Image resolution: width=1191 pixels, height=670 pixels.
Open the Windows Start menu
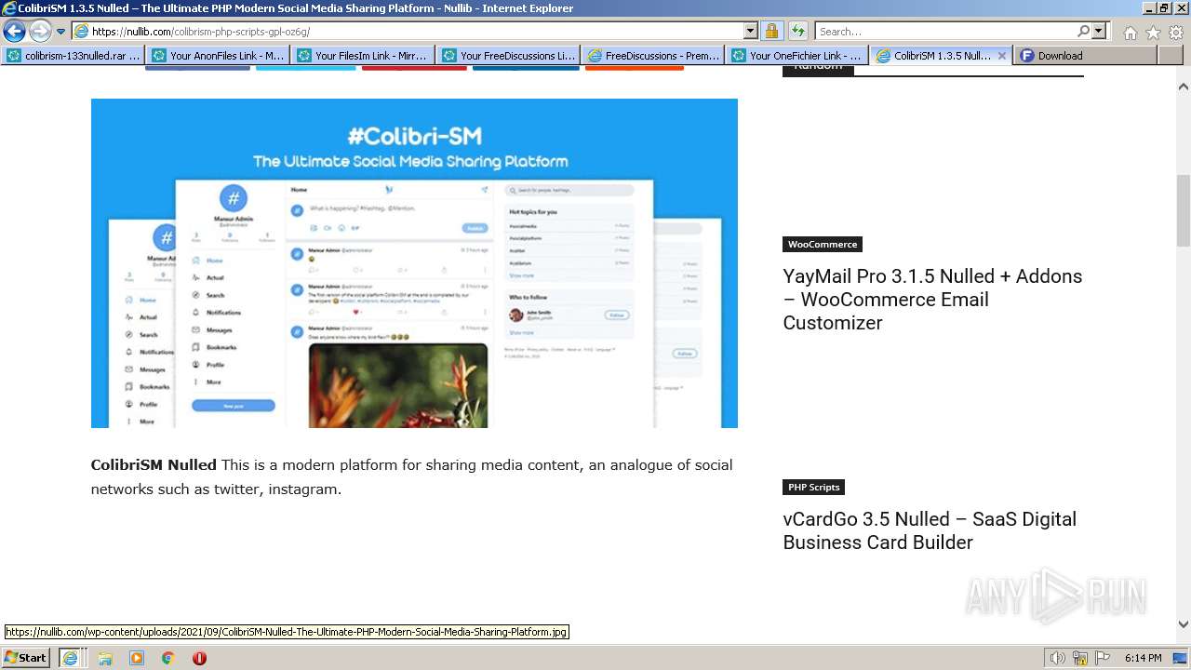(26, 657)
